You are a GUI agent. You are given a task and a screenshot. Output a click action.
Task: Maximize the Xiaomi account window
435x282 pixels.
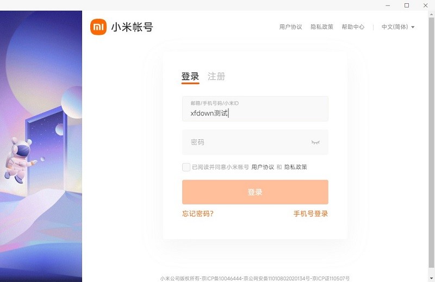(407, 5)
